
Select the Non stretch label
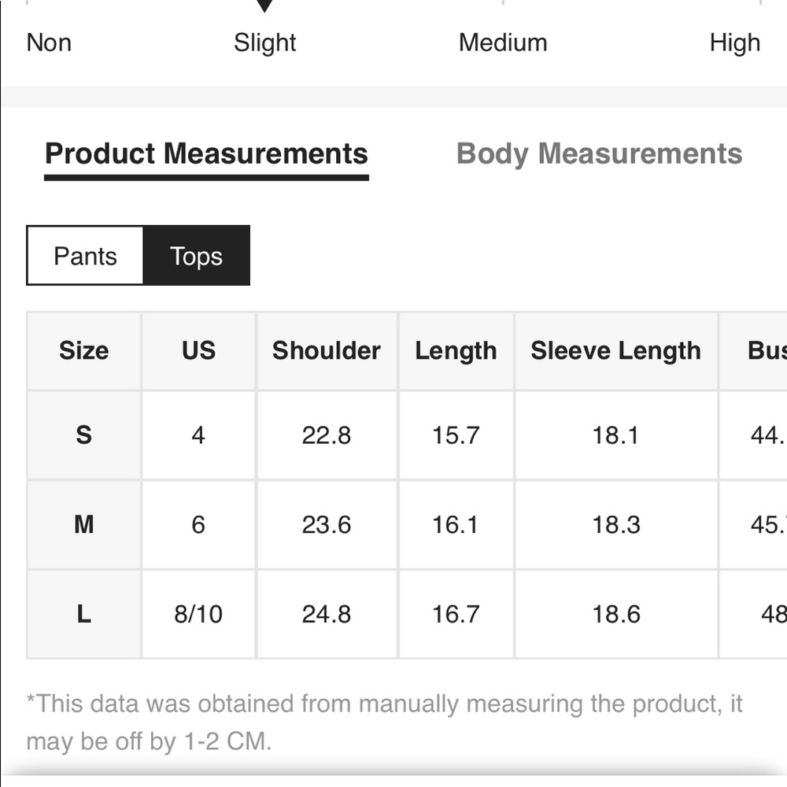click(49, 42)
